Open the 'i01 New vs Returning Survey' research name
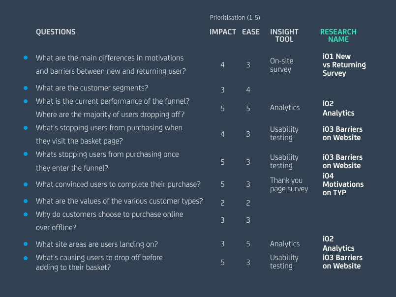Screen dimensions: 396x297 [344, 65]
